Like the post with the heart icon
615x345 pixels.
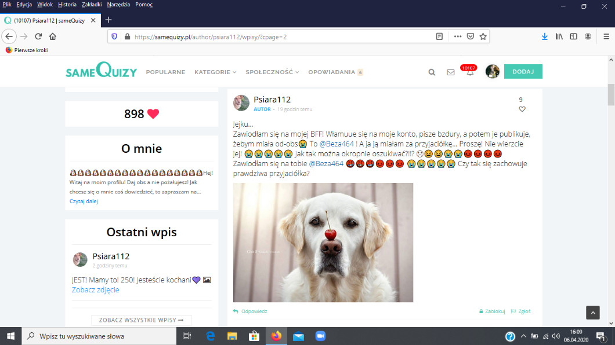point(522,109)
